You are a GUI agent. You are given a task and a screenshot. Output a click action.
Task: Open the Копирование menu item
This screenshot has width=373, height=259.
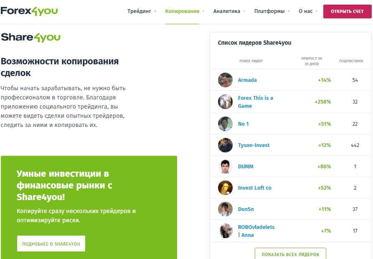click(x=185, y=11)
